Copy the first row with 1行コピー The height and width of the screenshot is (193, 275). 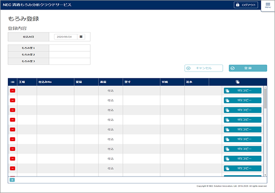click(x=242, y=91)
